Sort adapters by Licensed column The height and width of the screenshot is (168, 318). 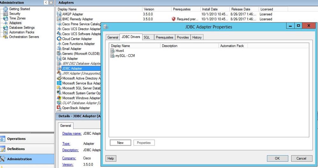pyautogui.click(x=273, y=9)
